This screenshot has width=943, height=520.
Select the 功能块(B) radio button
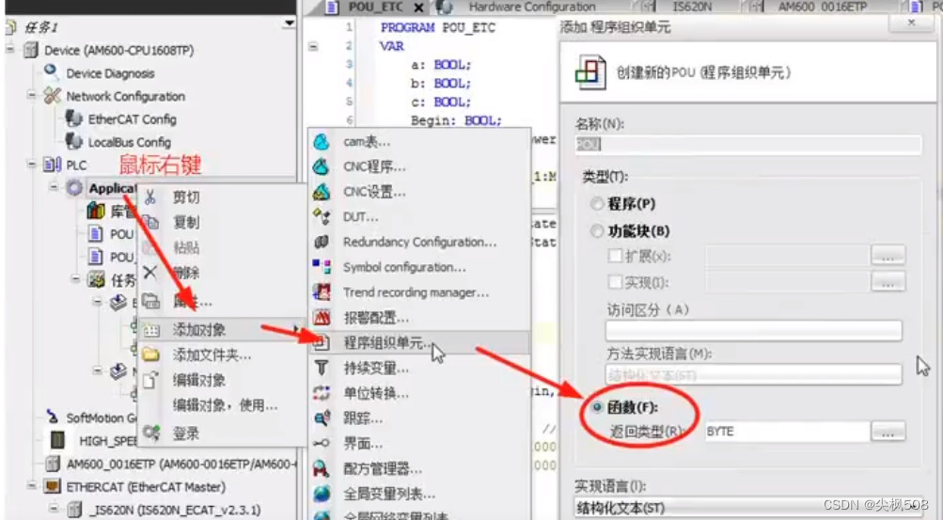coord(597,230)
